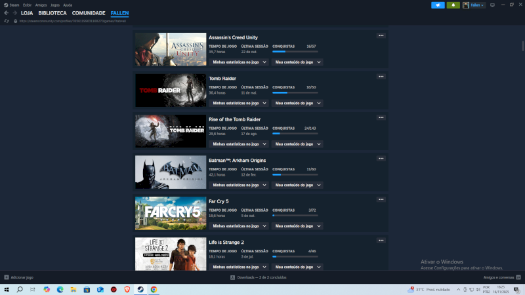Click the Add game plus icon
The width and height of the screenshot is (525, 295).
pyautogui.click(x=7, y=277)
